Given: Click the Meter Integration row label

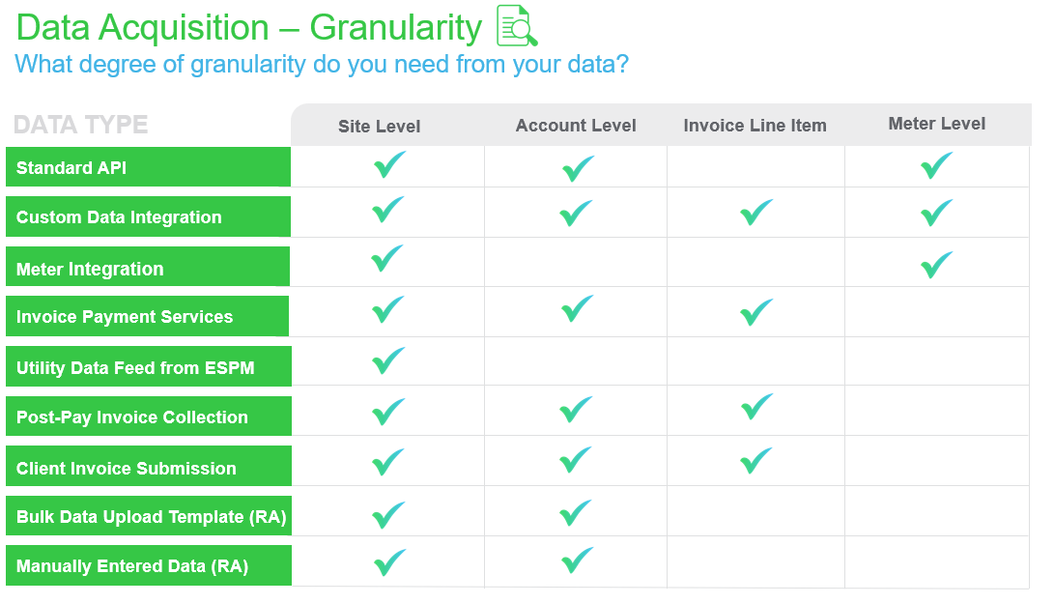Looking at the screenshot, I should pos(90,269).
